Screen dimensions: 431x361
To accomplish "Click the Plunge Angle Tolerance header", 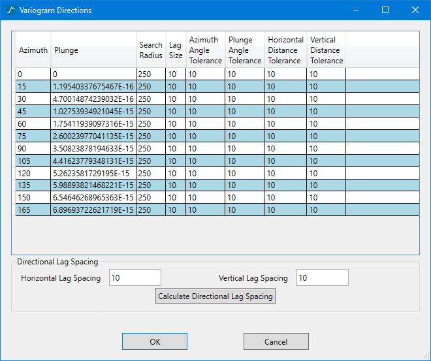I will 245,50.
